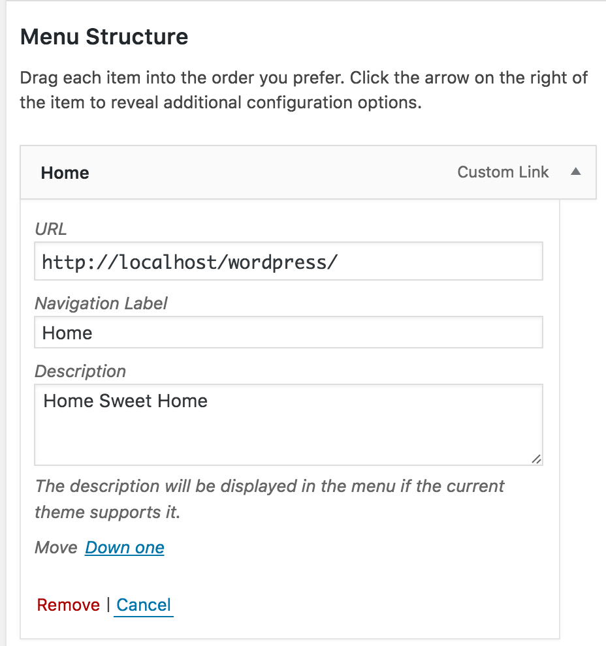Click the Menu Structure heading
Viewport: 606px width, 646px height.
point(104,37)
